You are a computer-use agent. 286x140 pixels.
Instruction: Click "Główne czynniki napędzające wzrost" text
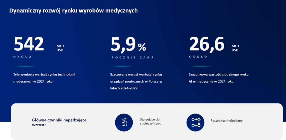click(x=59, y=122)
